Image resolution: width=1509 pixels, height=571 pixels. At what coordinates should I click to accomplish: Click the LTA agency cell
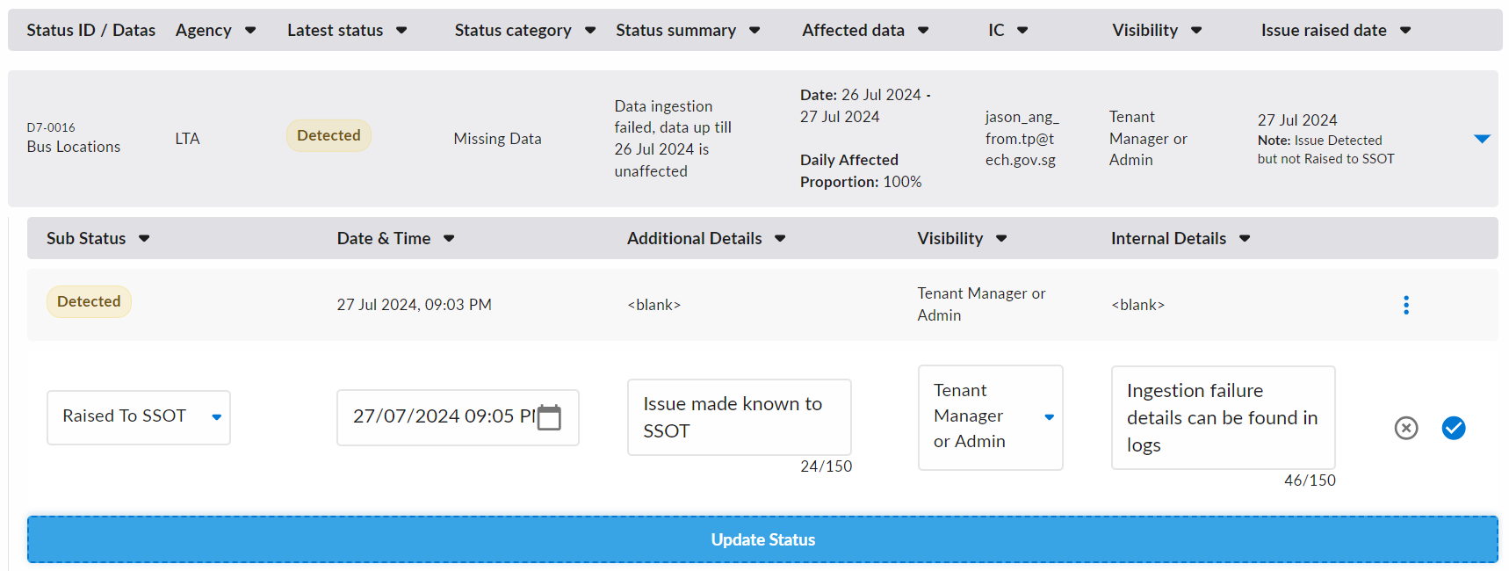(x=187, y=139)
